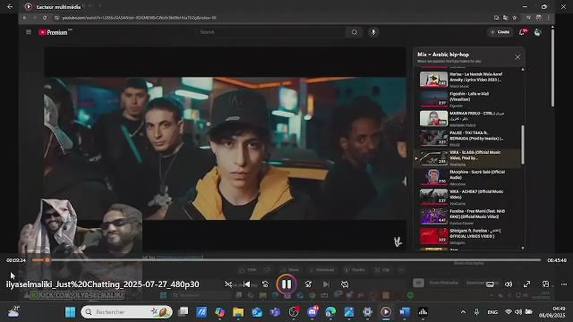
Task: Go back with the media player back arrow
Action: coord(10,7)
